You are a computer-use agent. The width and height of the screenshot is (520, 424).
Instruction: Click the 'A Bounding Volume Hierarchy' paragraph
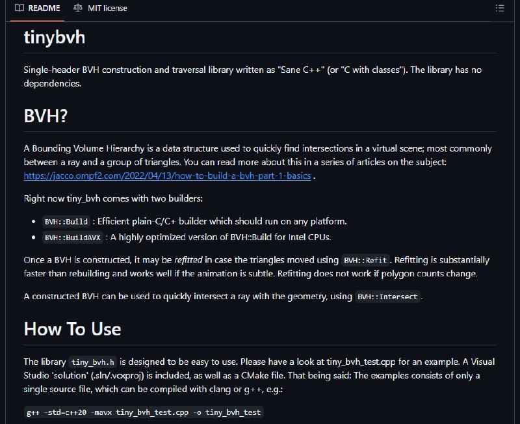tap(257, 162)
